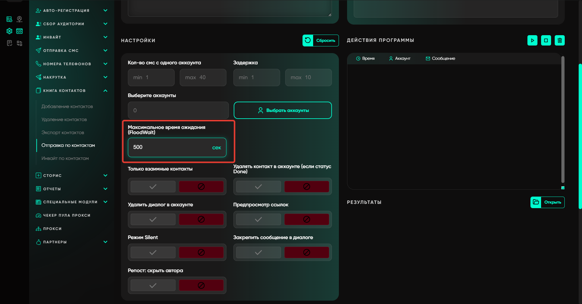
Task: Collapse the Книга контактов section
Action: (x=105, y=91)
